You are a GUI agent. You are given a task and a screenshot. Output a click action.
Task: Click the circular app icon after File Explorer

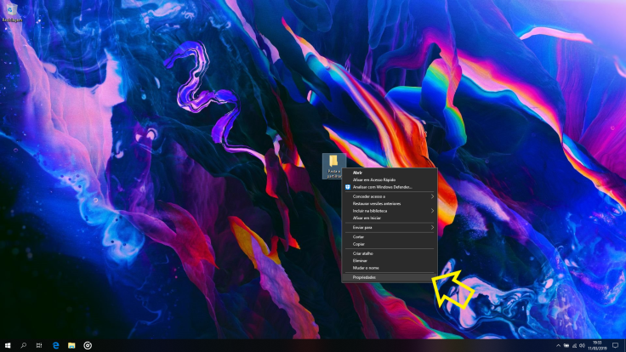pyautogui.click(x=88, y=345)
